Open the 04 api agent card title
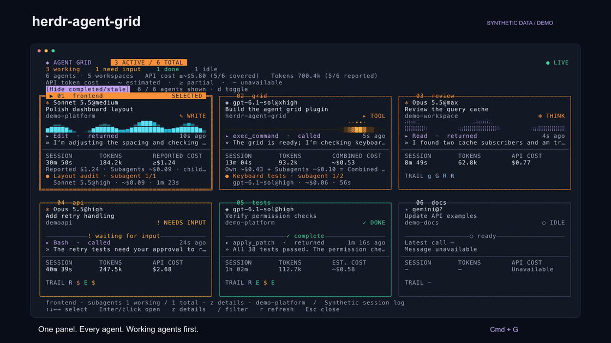The image size is (611, 343). coord(70,203)
